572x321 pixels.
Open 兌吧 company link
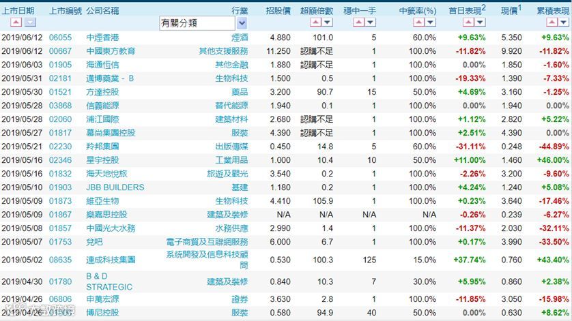[94, 242]
